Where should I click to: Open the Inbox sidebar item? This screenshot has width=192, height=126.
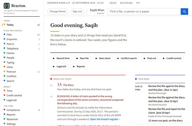pos(10,67)
